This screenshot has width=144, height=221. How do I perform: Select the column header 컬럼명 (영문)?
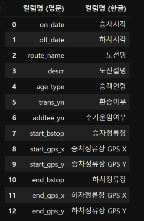[43, 8]
